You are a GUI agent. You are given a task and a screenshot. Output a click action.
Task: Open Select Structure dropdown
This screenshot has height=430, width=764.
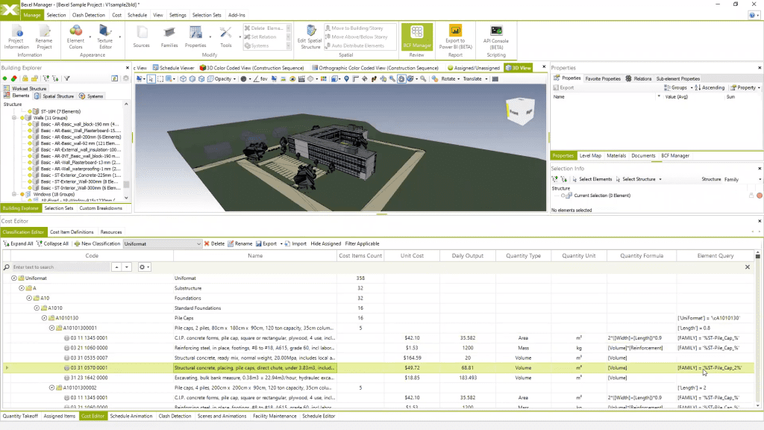660,179
